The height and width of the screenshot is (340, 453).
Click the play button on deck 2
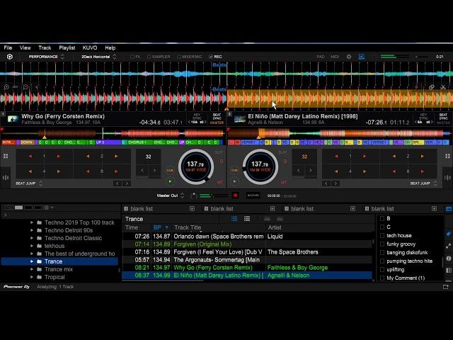[234, 181]
